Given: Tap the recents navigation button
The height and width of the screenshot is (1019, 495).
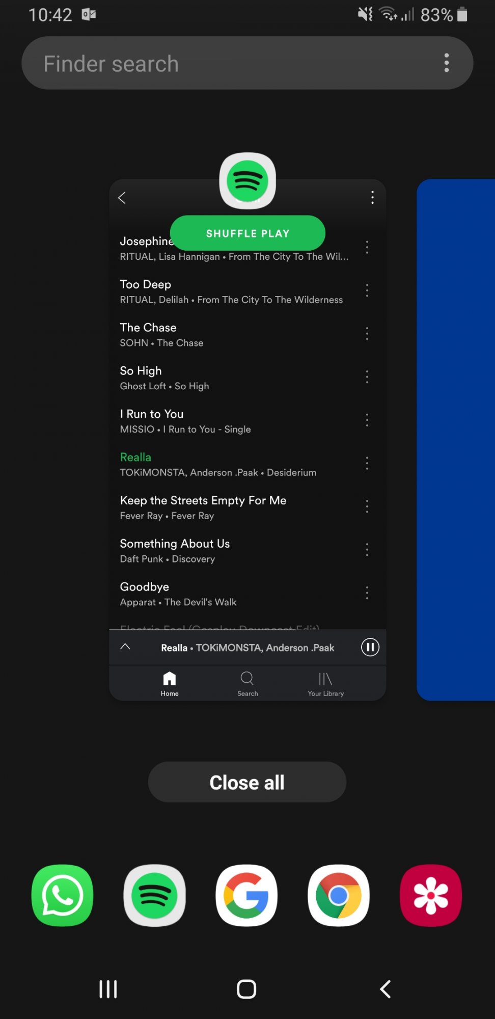Looking at the screenshot, I should [108, 989].
